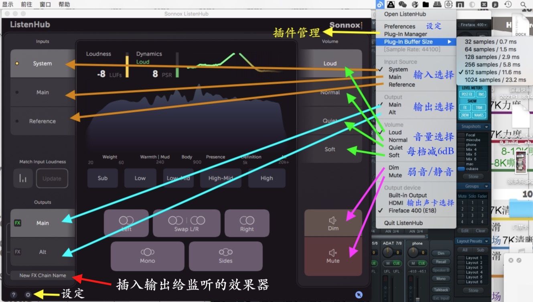This screenshot has height=302, width=533.
Task: Collapse the Layout Presets panel arrow
Action: (486, 241)
